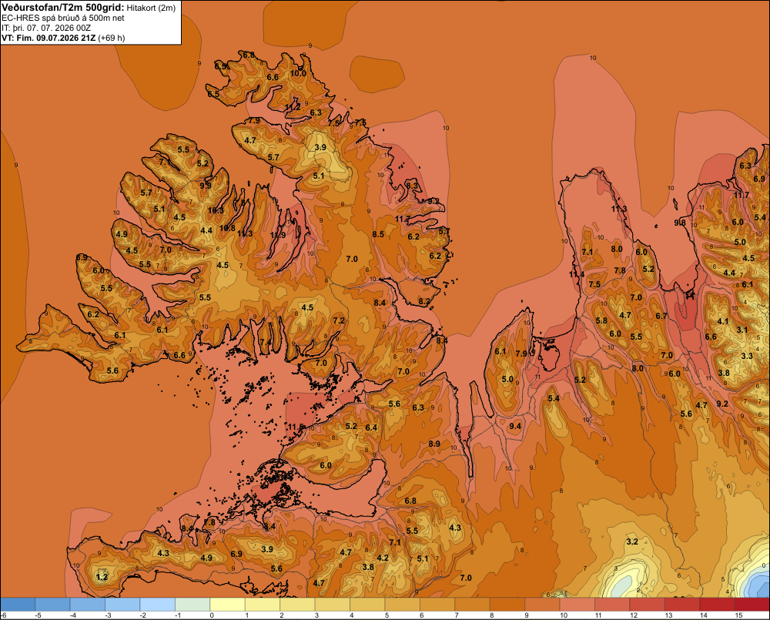The image size is (770, 620).
Task: Click the '-6' label on the legend scale
Action: [x=3, y=615]
